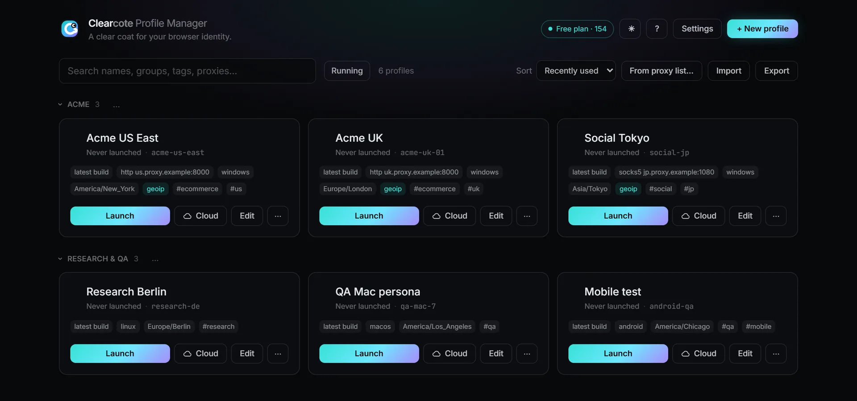
Task: Open ACME group options ellipsis
Action: (116, 105)
